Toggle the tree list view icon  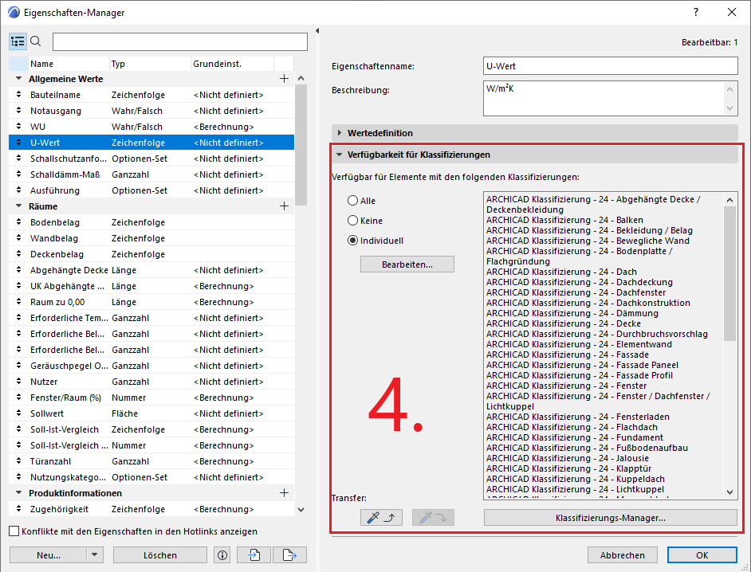click(18, 41)
